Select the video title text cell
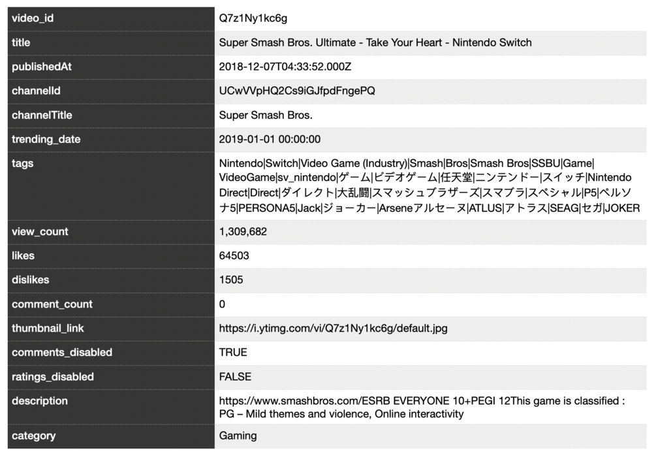Screen dimensions: 656x455 [x=375, y=42]
